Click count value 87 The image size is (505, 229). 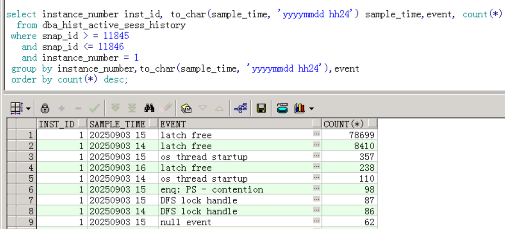pos(370,200)
